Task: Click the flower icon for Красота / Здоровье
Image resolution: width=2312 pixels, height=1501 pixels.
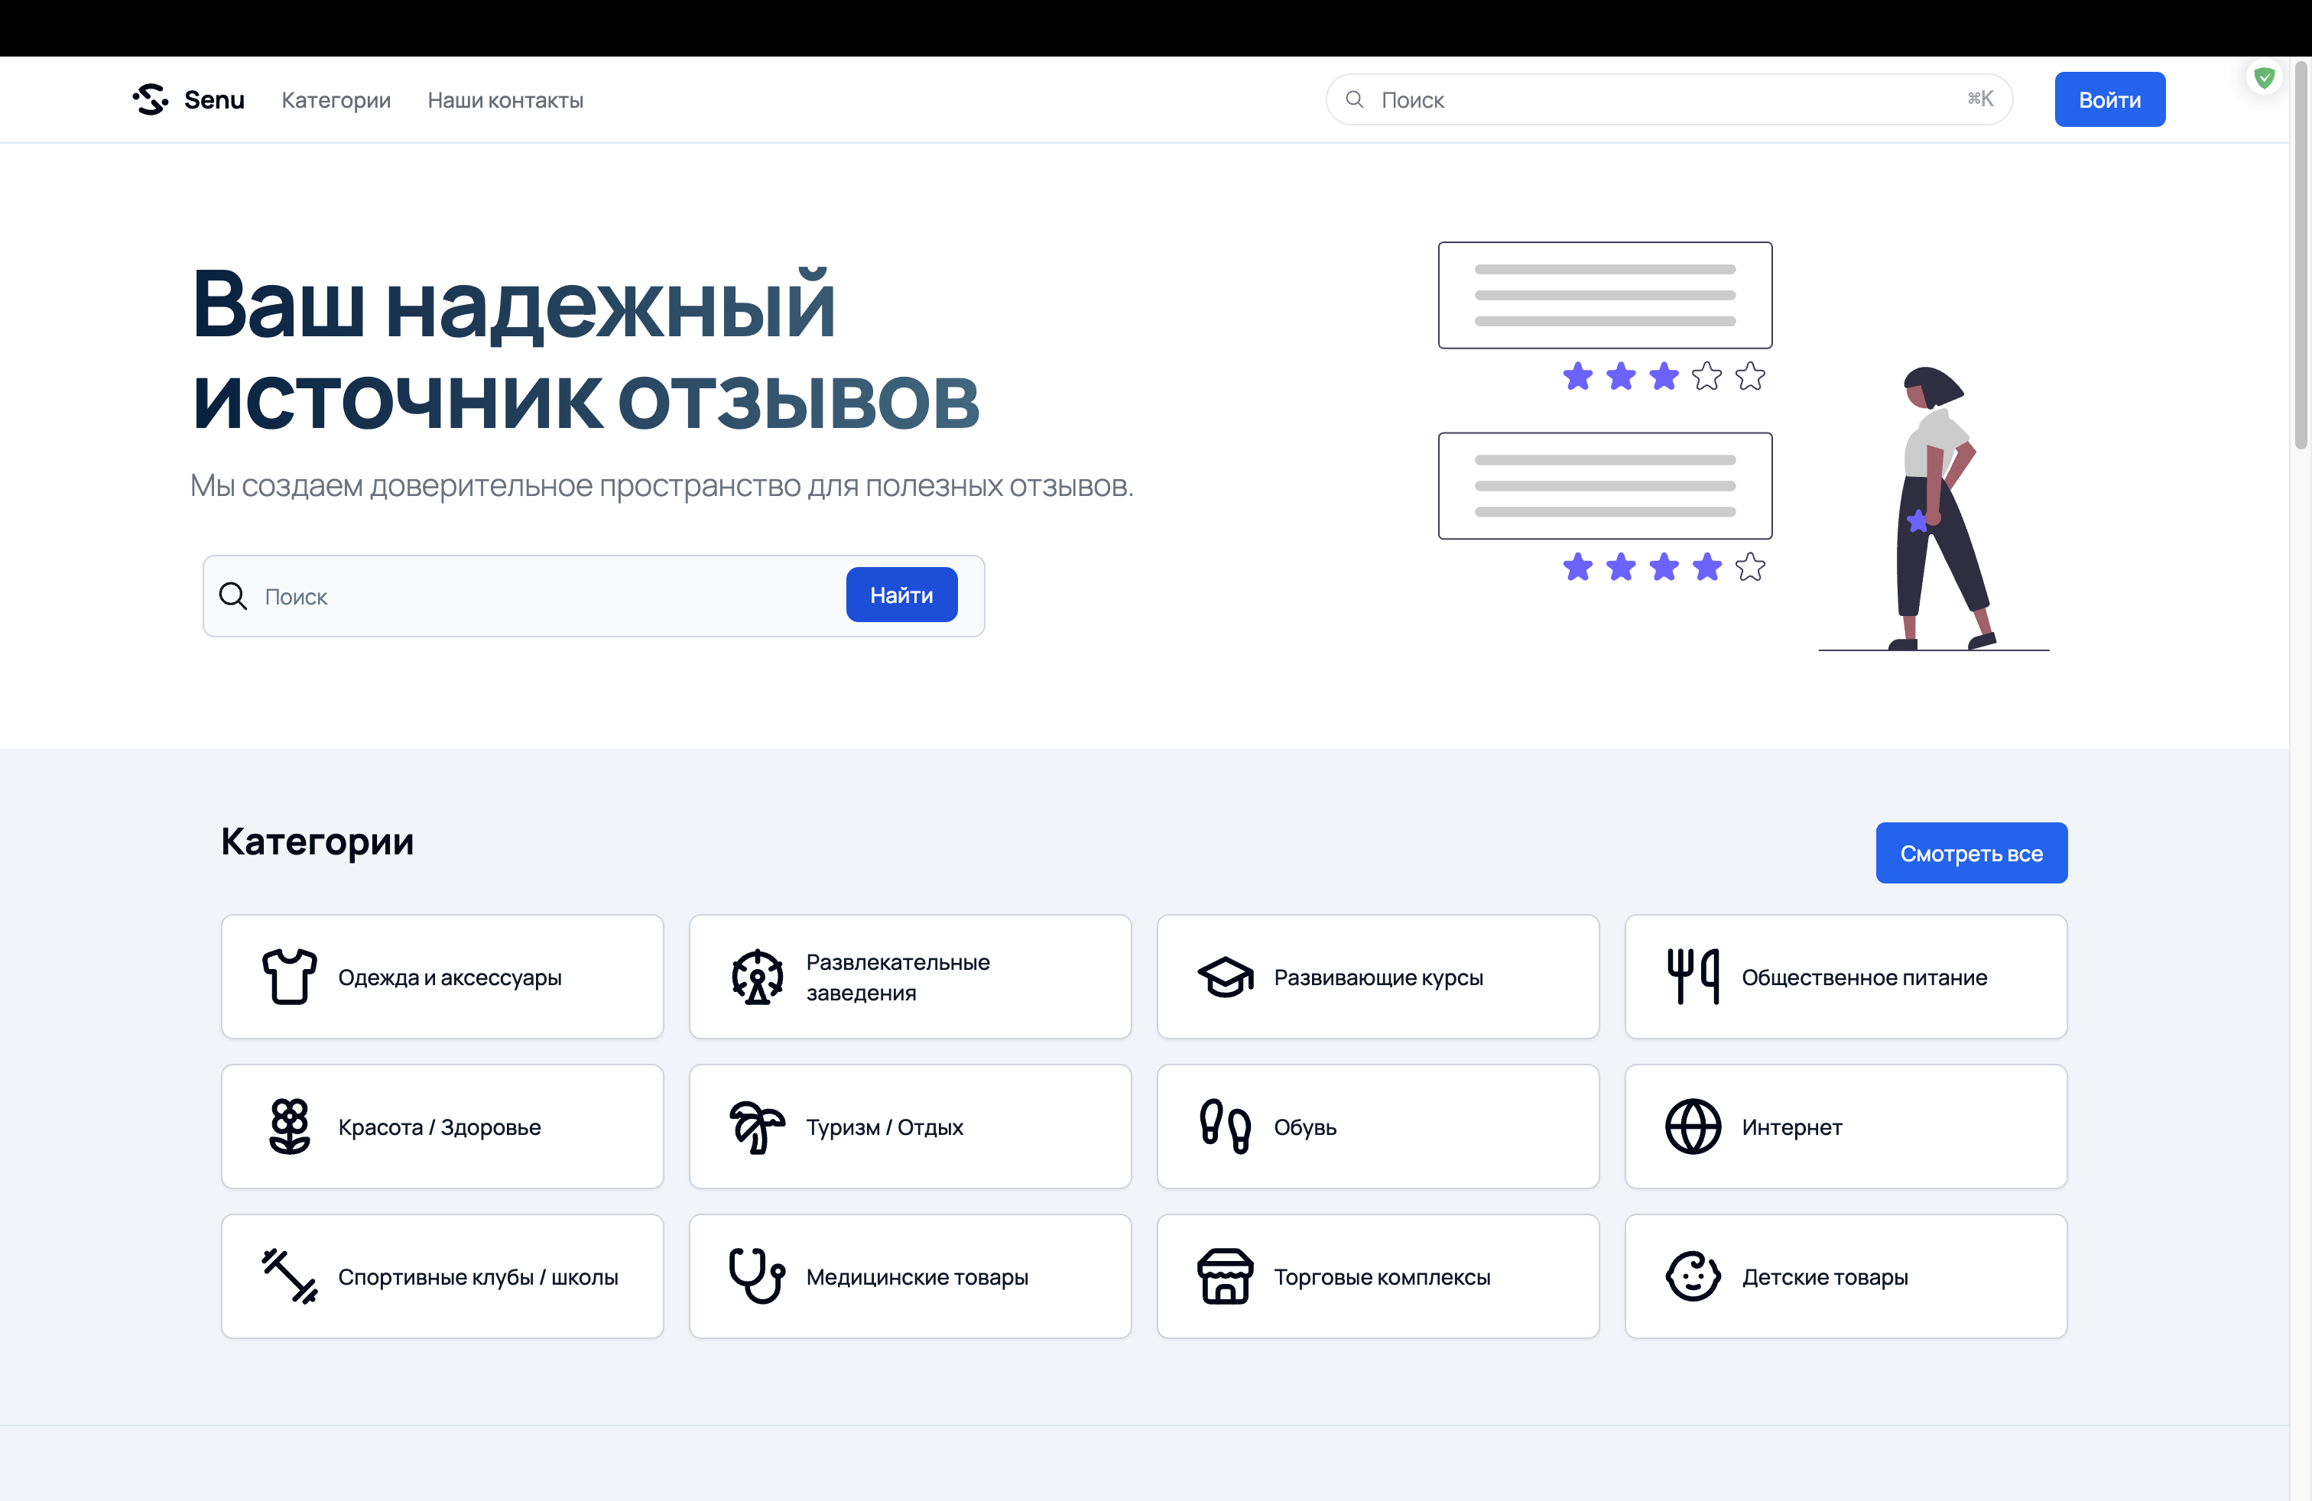Action: (x=290, y=1127)
